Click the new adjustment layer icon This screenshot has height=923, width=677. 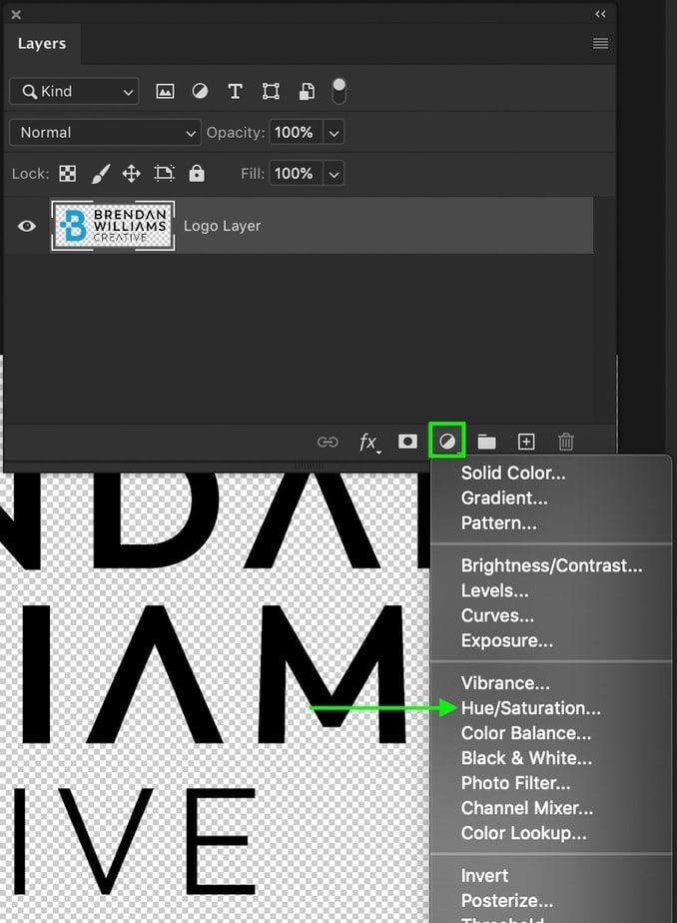(447, 441)
